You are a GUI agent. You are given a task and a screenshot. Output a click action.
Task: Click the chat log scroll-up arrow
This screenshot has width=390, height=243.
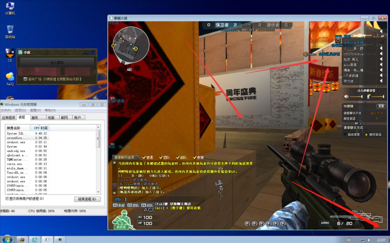pyautogui.click(x=115, y=163)
